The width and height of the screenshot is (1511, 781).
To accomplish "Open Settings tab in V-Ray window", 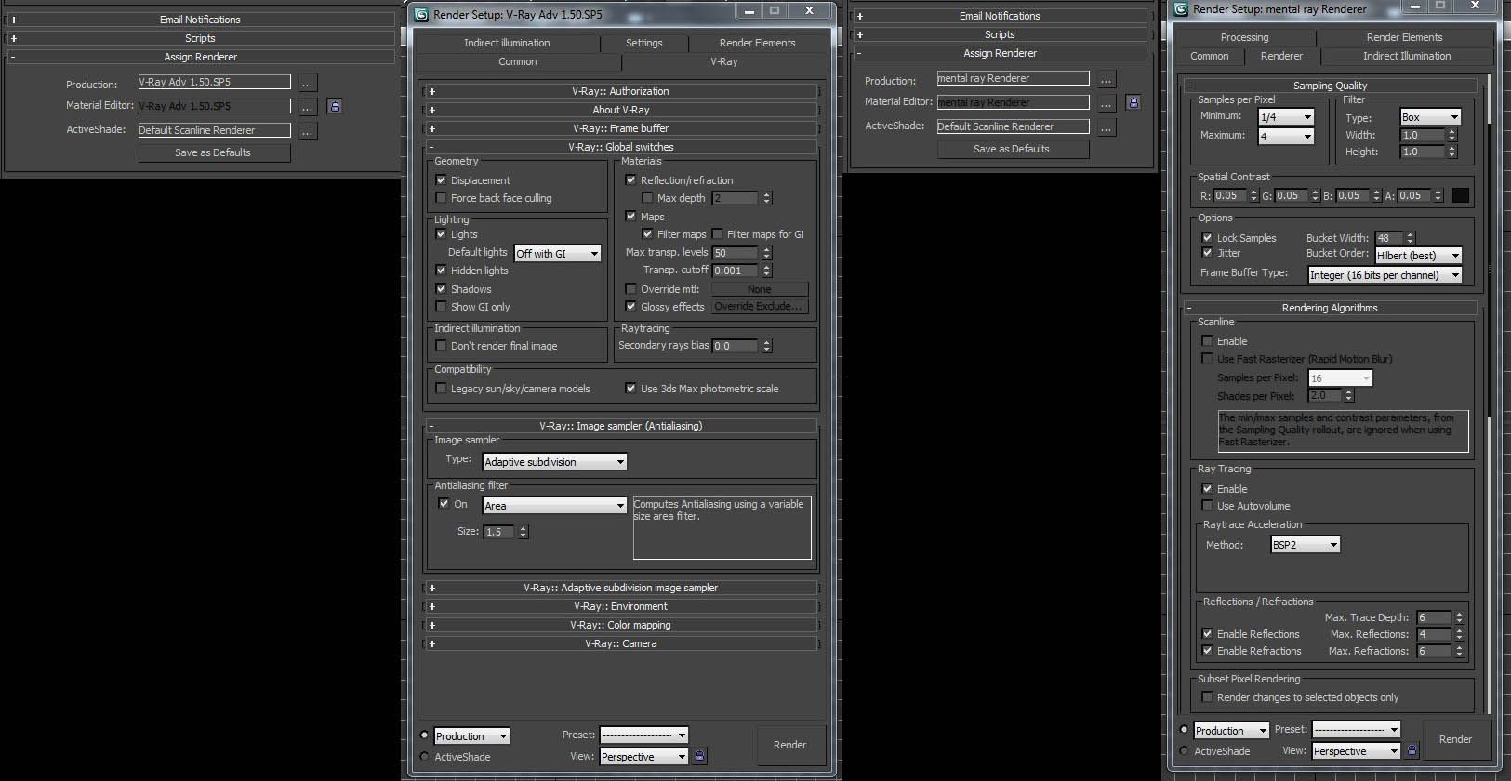I will [643, 43].
